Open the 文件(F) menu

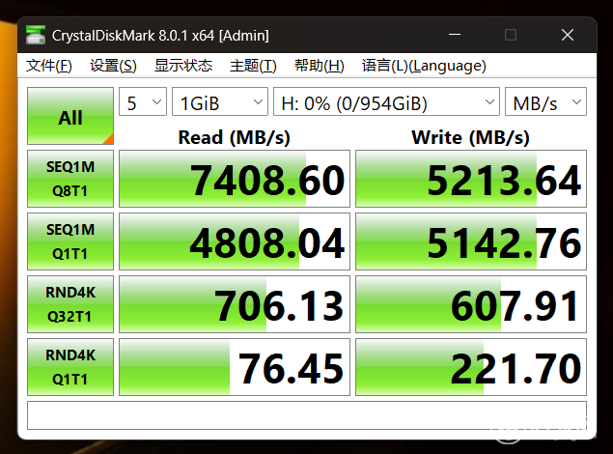pos(49,66)
